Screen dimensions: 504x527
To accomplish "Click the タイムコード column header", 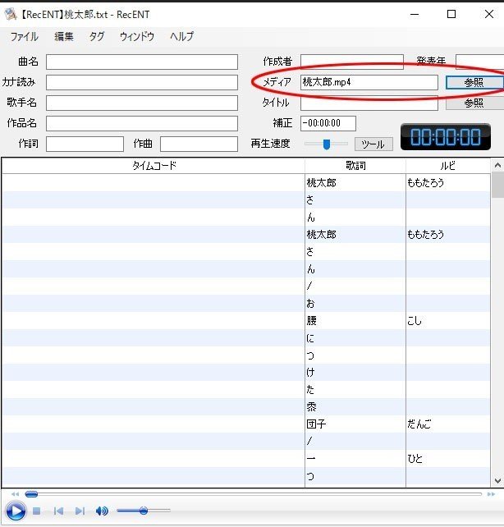I will (x=153, y=166).
